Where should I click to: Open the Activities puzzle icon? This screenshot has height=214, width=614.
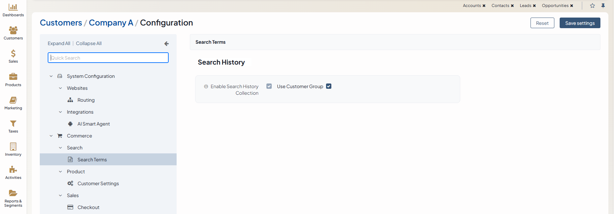pos(13,170)
